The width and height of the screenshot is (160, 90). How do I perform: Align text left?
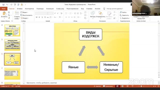click(66, 17)
